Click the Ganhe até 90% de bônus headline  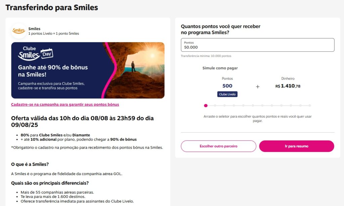click(x=53, y=71)
